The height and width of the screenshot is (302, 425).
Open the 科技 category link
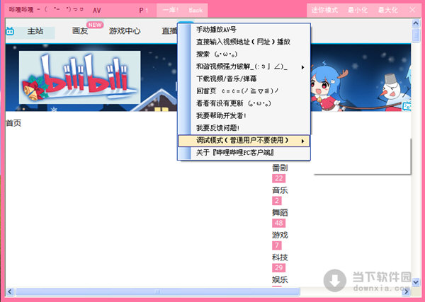[280, 257]
